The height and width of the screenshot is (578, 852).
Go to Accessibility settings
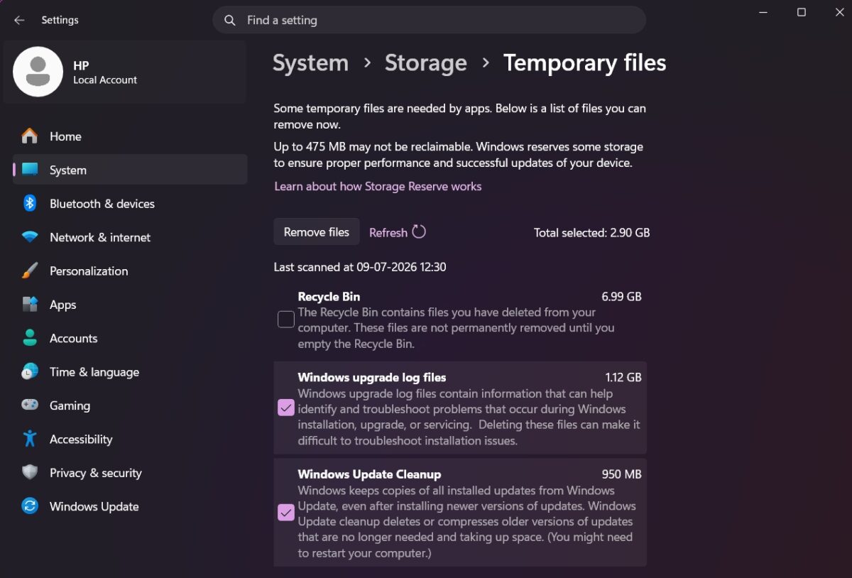pyautogui.click(x=130, y=439)
